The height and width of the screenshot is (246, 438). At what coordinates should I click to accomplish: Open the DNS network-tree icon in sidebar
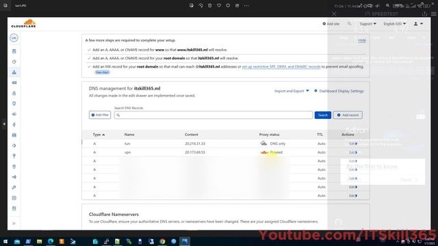tap(14, 72)
